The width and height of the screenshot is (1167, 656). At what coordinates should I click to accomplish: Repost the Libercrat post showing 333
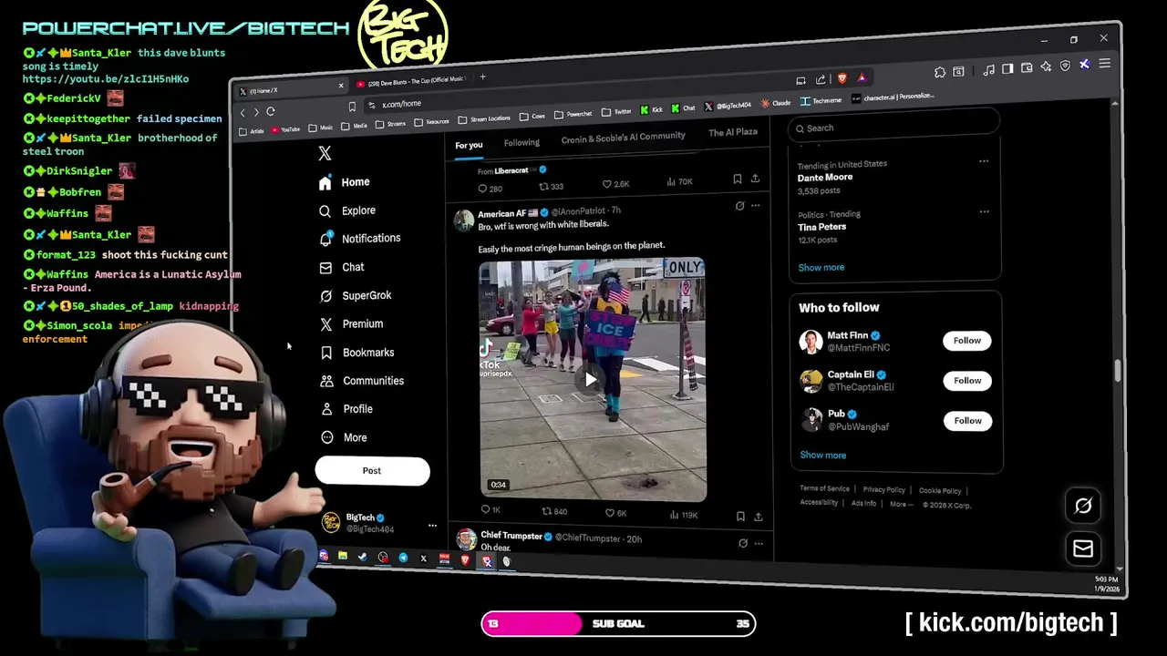coord(551,187)
